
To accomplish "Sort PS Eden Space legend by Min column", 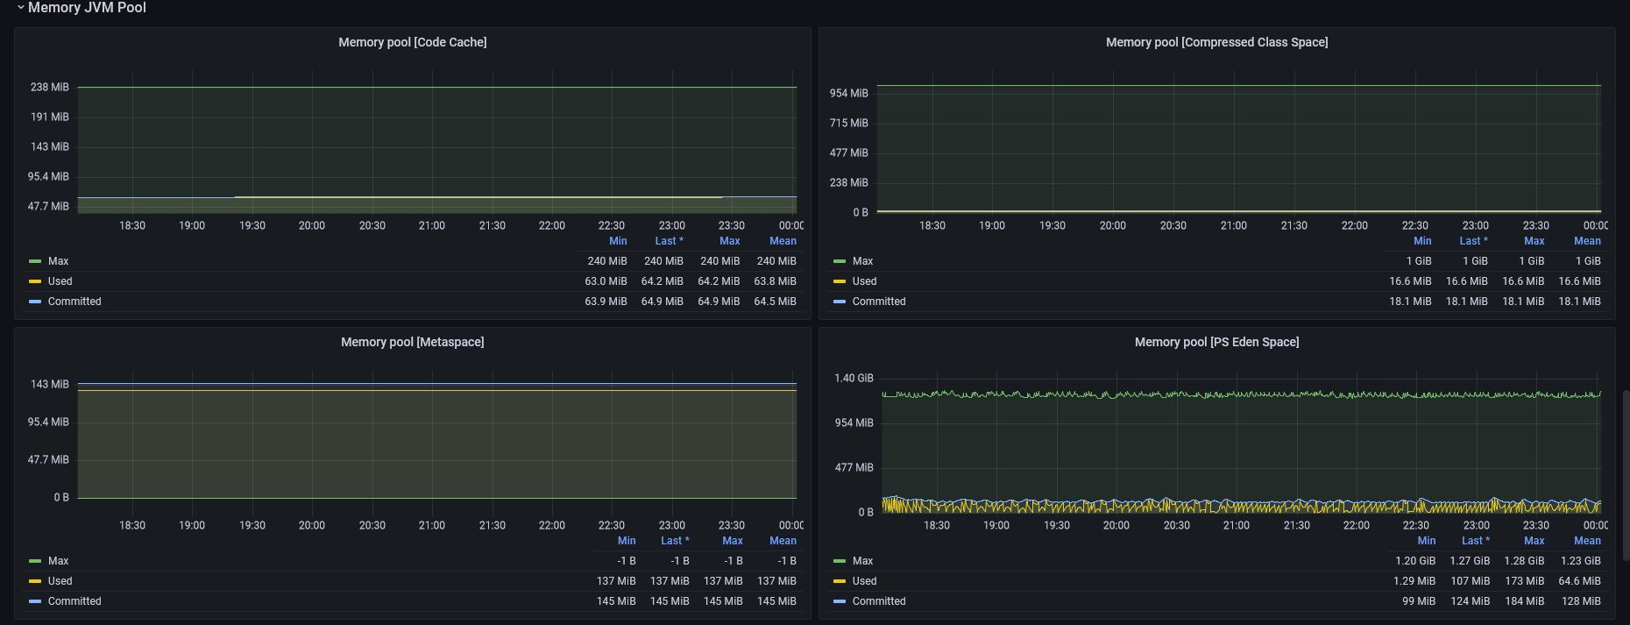I will tap(1427, 541).
